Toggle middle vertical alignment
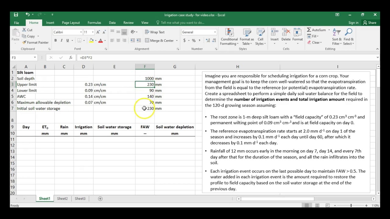 118,32
